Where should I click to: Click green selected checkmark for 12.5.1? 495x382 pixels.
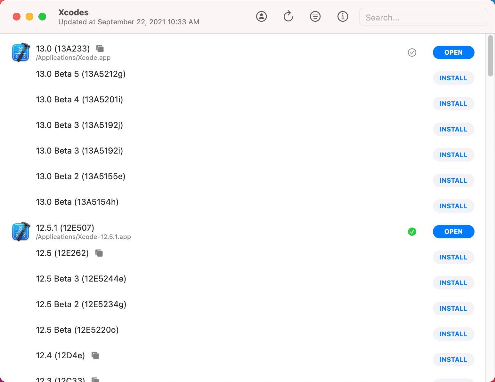tap(412, 232)
